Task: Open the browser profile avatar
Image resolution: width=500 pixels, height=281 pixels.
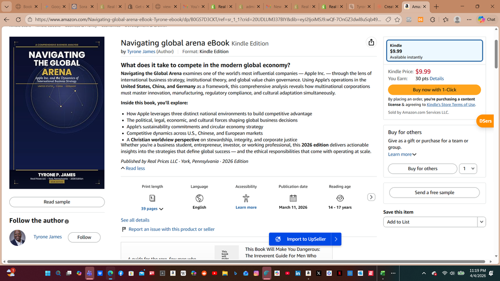Action: [x=457, y=20]
